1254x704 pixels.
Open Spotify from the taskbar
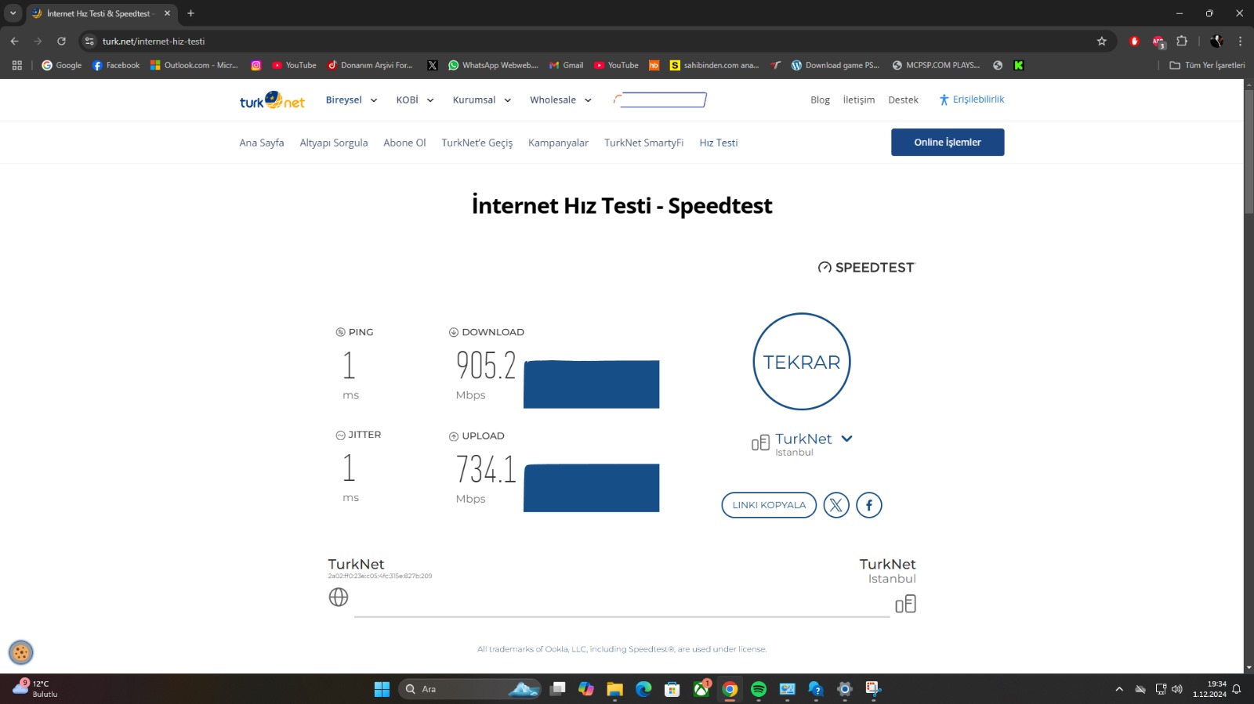point(759,689)
